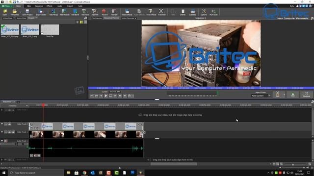Open the Subtitles tool

[x=192, y=12]
